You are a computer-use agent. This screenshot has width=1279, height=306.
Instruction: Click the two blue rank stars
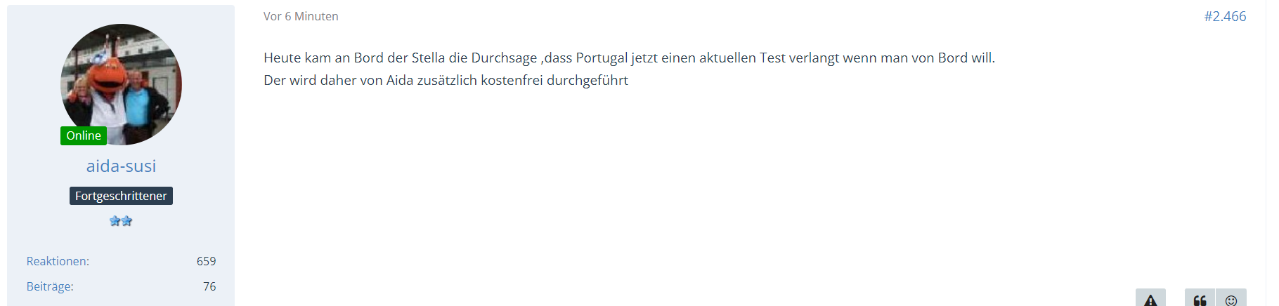(121, 221)
